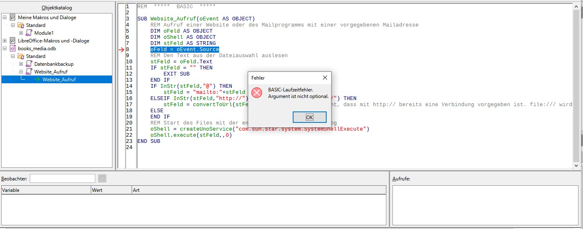This screenshot has width=583, height=229.
Task: Click the SUB Website_Aufruf declaration line
Action: [x=196, y=19]
